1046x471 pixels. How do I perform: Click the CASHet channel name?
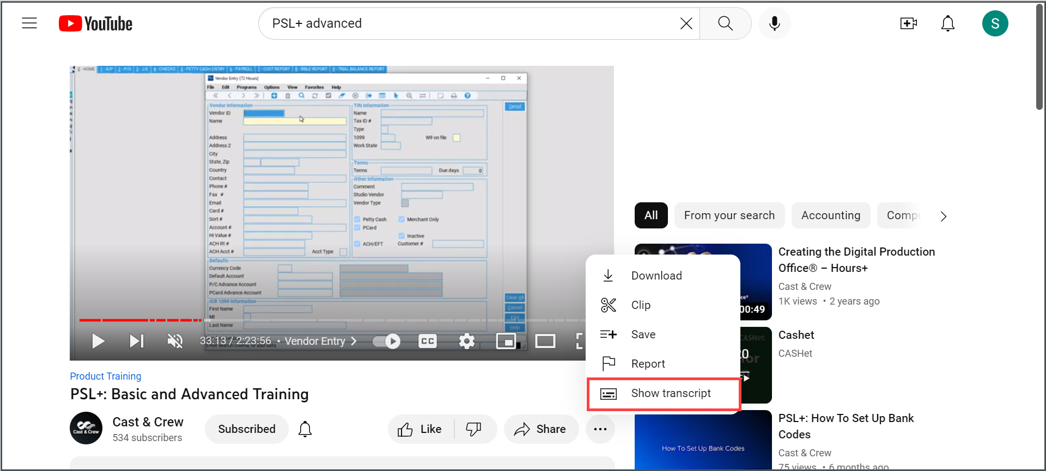pos(795,354)
